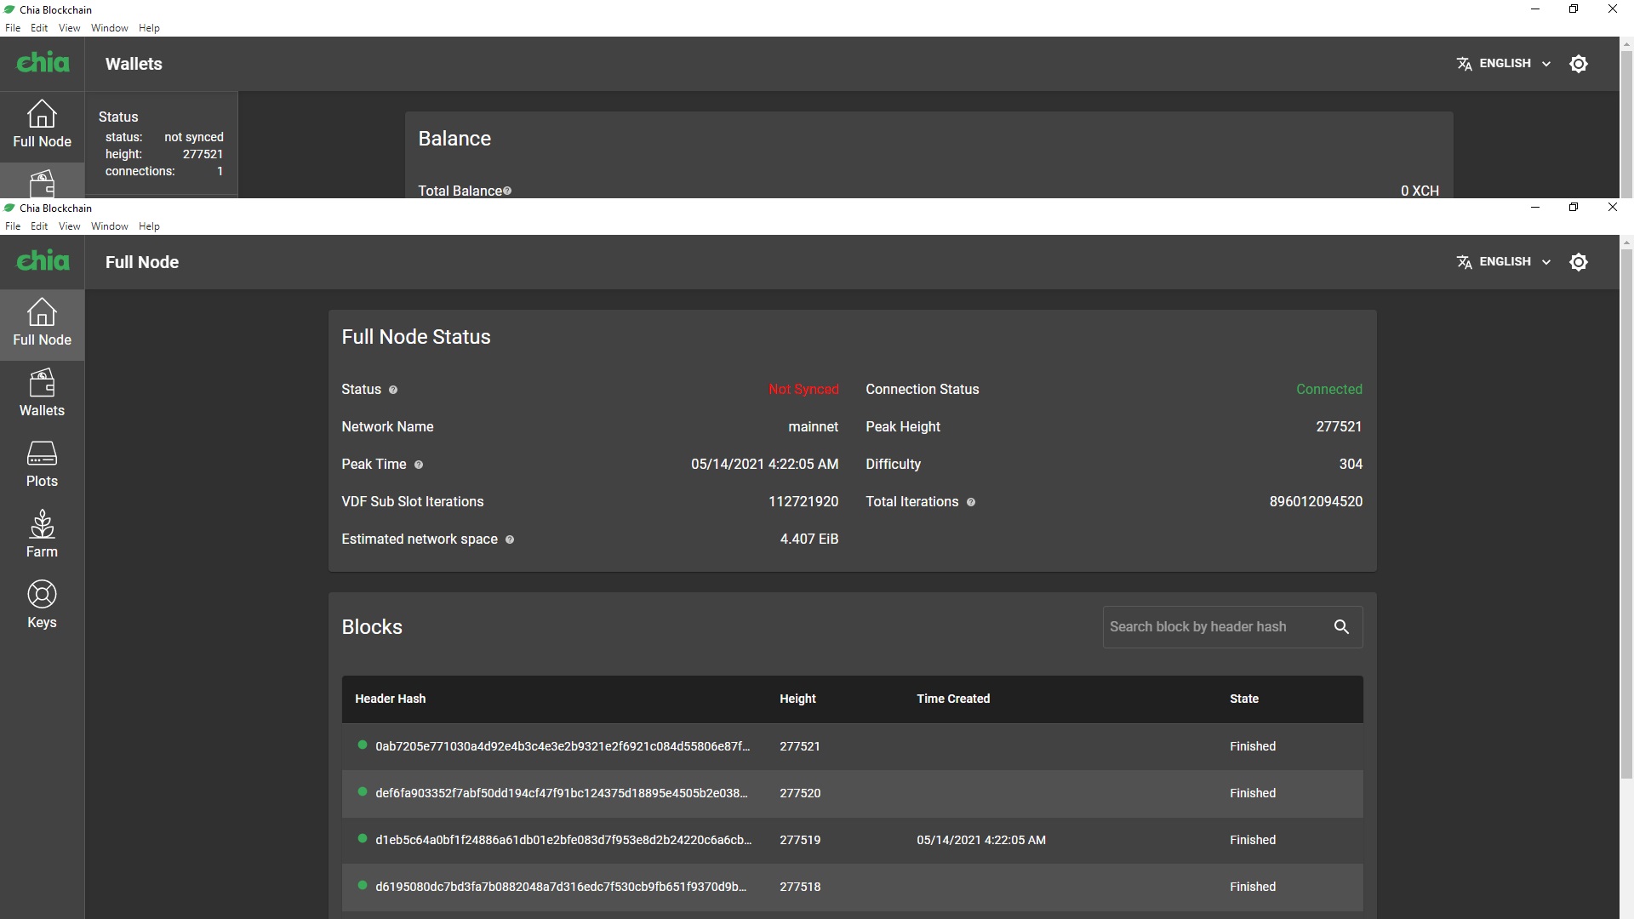
Task: Maximize the front Chia Blockchain window
Action: 1574,207
